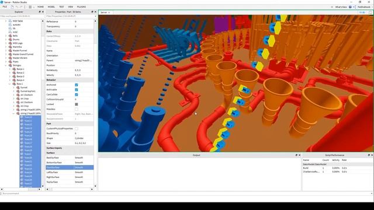Toggle the Anchored checkbox

point(77,85)
